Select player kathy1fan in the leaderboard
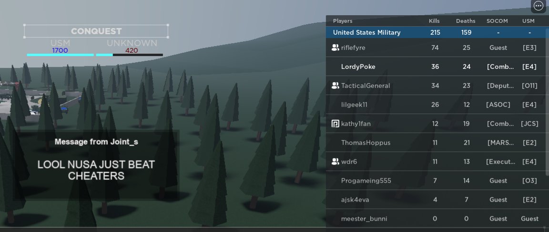This screenshot has height=232, width=549. pos(436,124)
